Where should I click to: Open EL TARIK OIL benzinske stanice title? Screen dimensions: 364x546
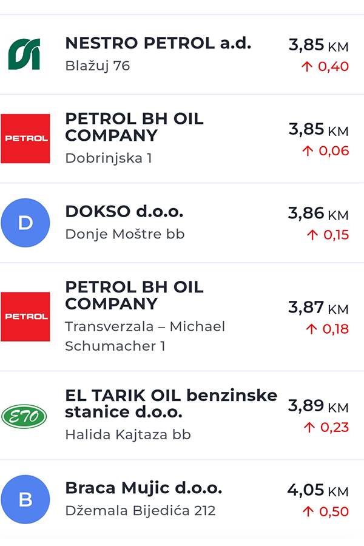point(170,403)
